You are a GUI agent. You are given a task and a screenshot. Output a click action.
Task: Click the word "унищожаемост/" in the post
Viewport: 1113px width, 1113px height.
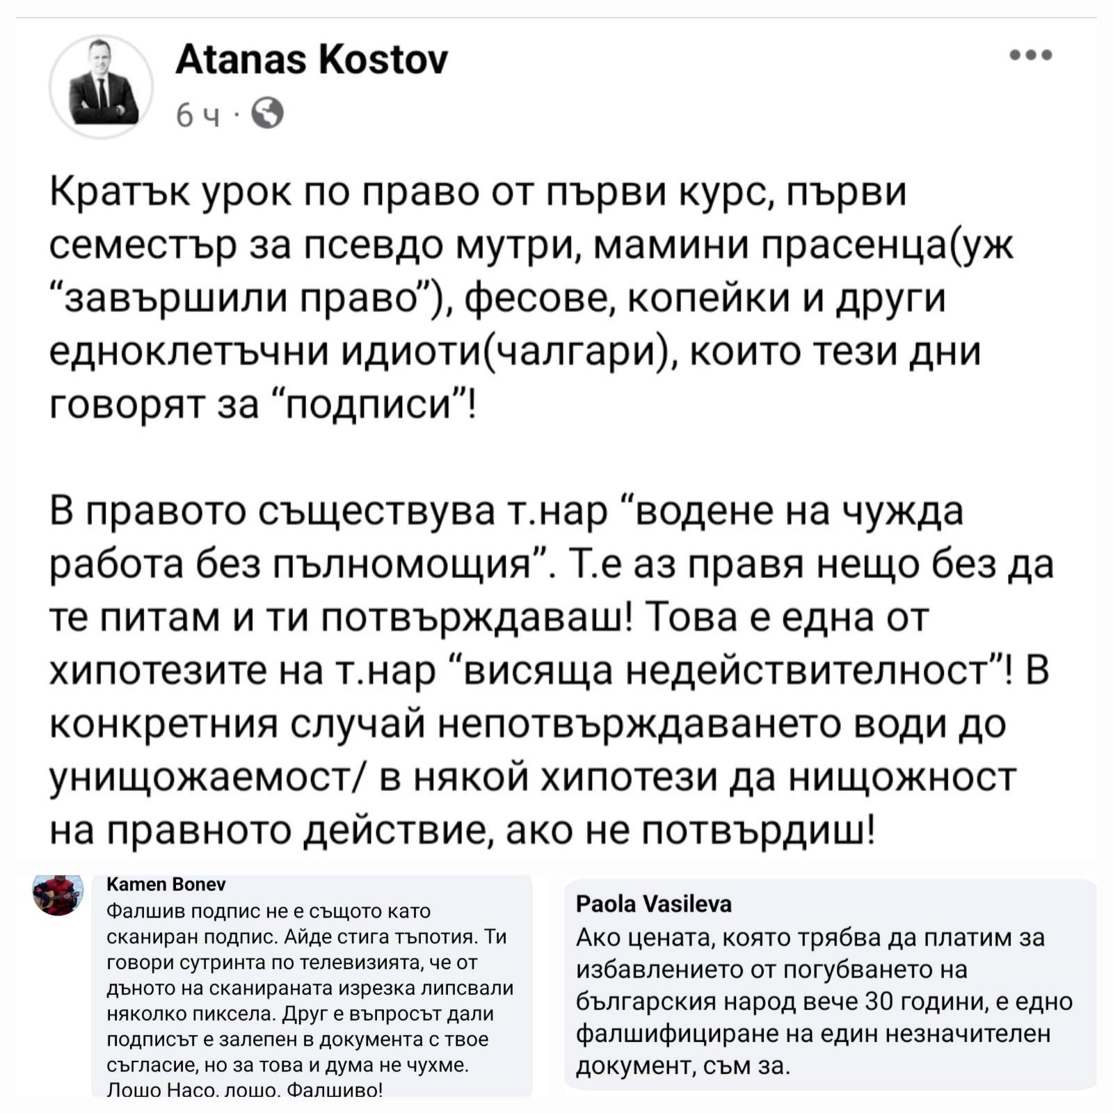208,778
